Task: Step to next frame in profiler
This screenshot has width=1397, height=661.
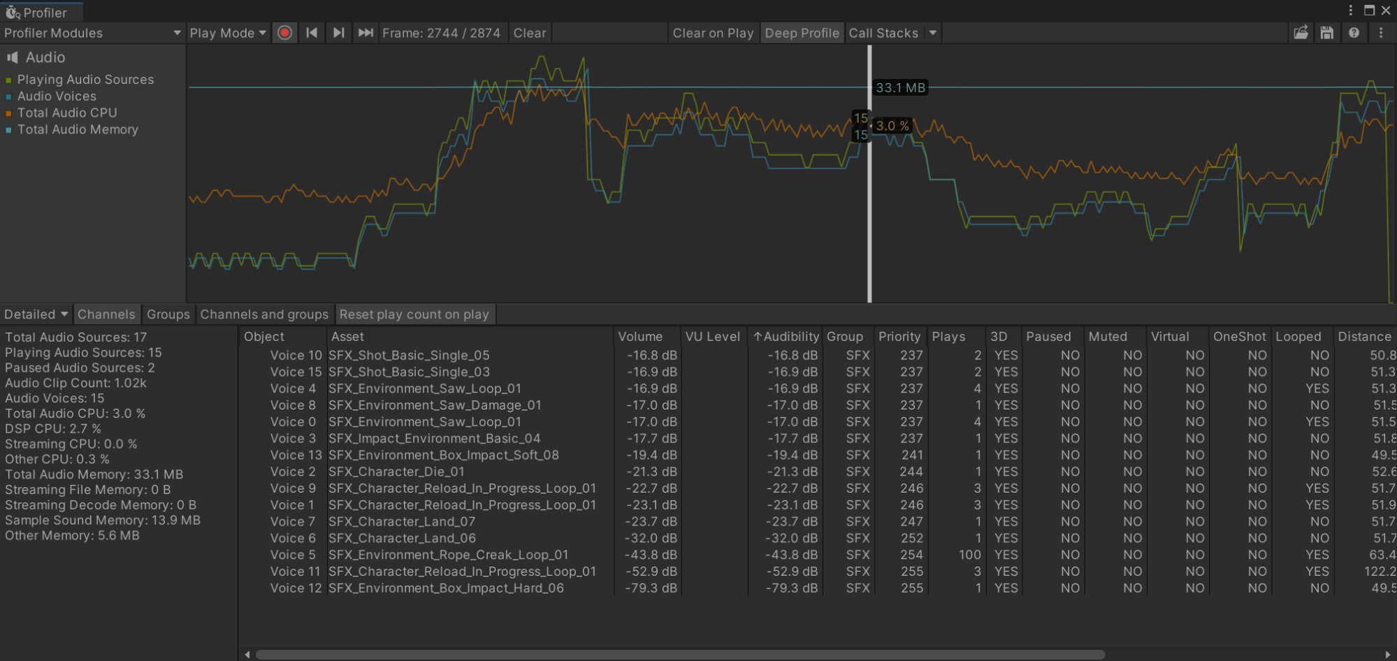Action: point(338,33)
